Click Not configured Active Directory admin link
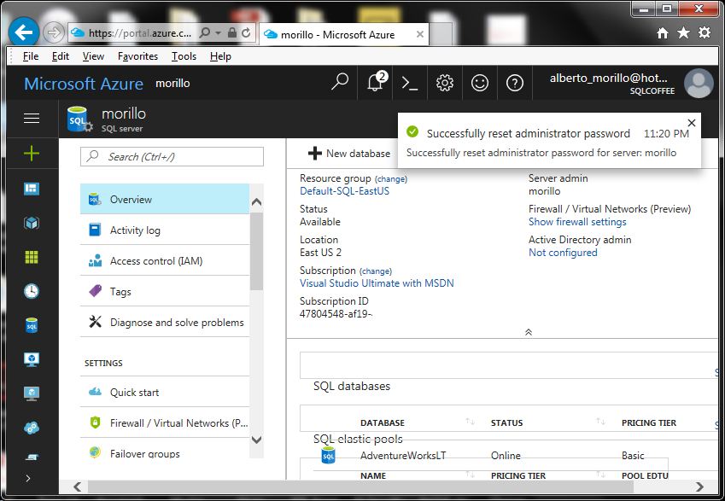Image resolution: width=725 pixels, height=501 pixels. tap(563, 253)
